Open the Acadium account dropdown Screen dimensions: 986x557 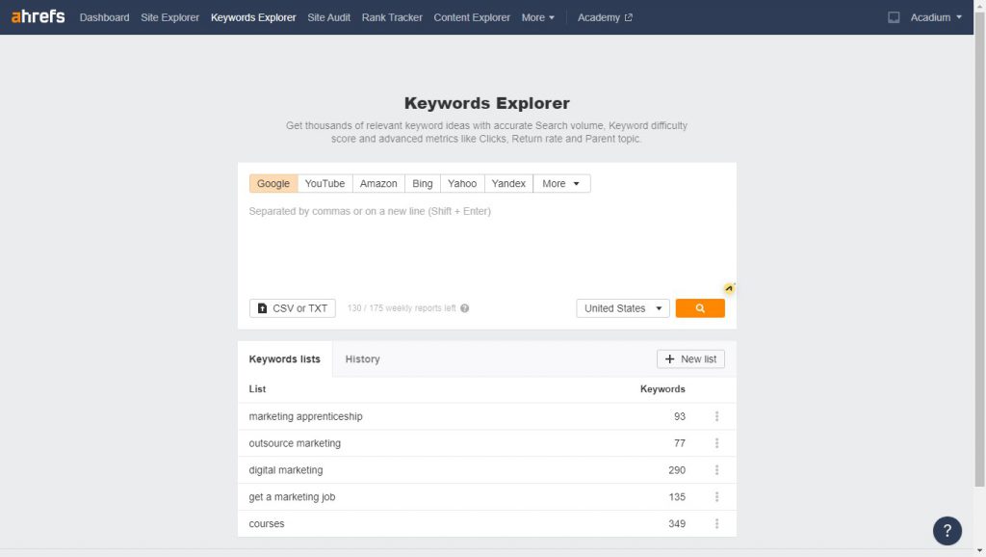coord(936,17)
